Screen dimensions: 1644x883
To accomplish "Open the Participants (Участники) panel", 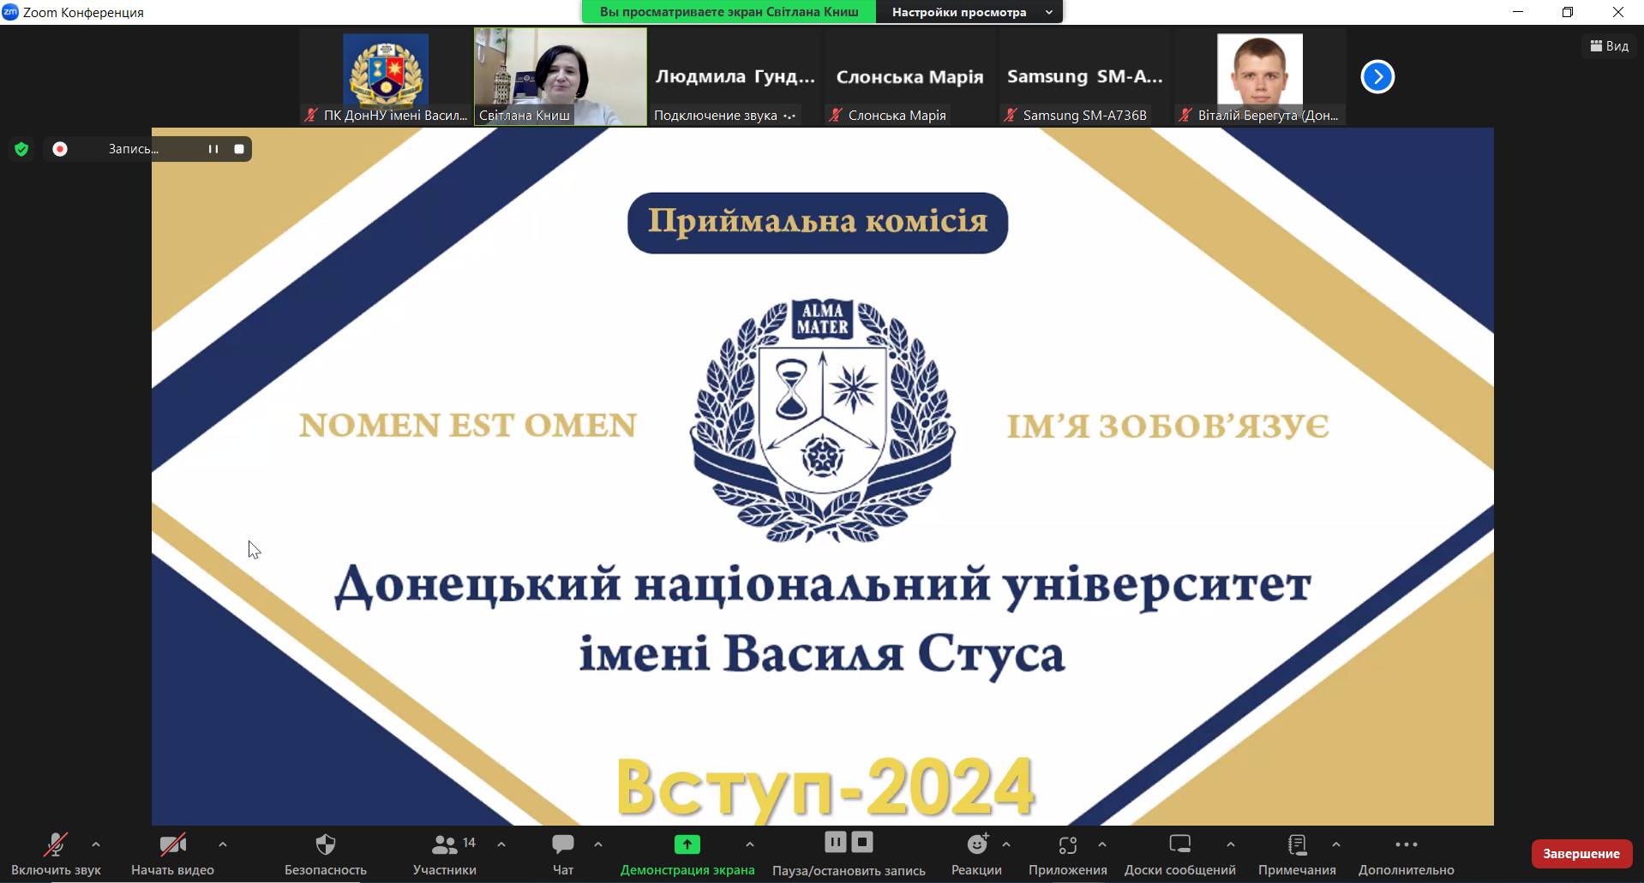I will click(x=445, y=845).
